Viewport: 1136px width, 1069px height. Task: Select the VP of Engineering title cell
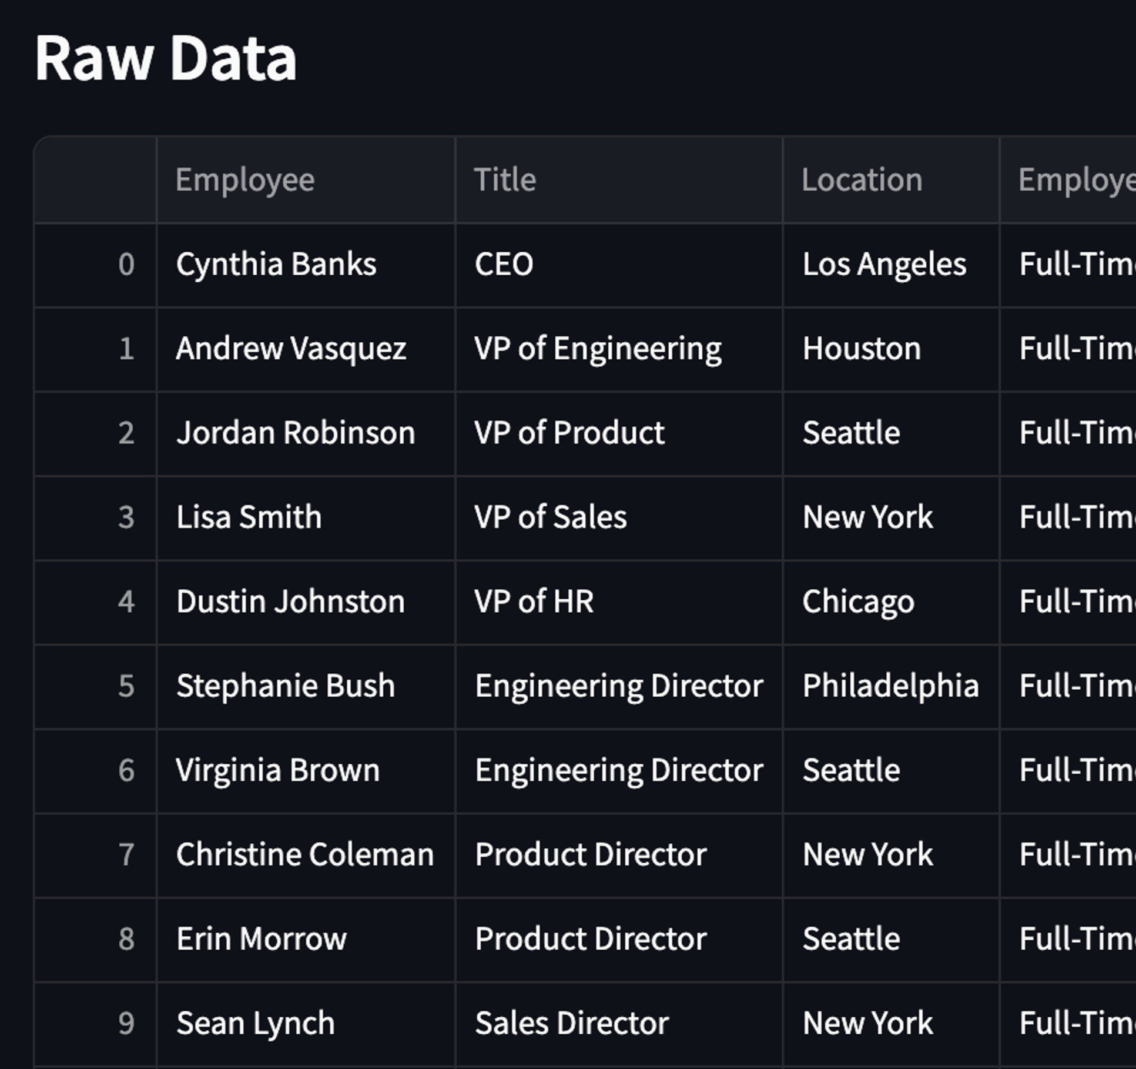point(597,348)
